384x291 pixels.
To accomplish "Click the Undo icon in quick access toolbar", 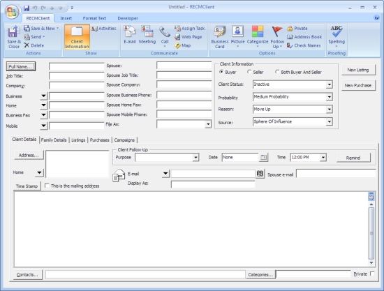I will click(x=35, y=8).
